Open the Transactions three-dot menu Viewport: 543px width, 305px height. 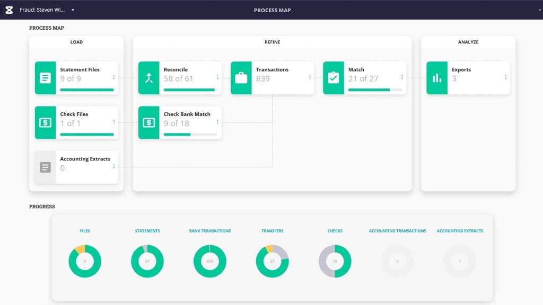coord(310,77)
